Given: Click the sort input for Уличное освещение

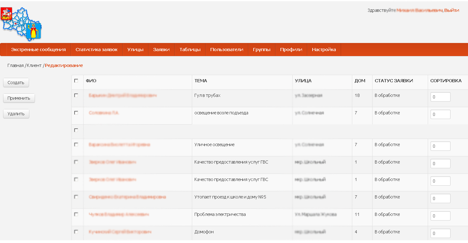Looking at the screenshot, I should pos(441,146).
